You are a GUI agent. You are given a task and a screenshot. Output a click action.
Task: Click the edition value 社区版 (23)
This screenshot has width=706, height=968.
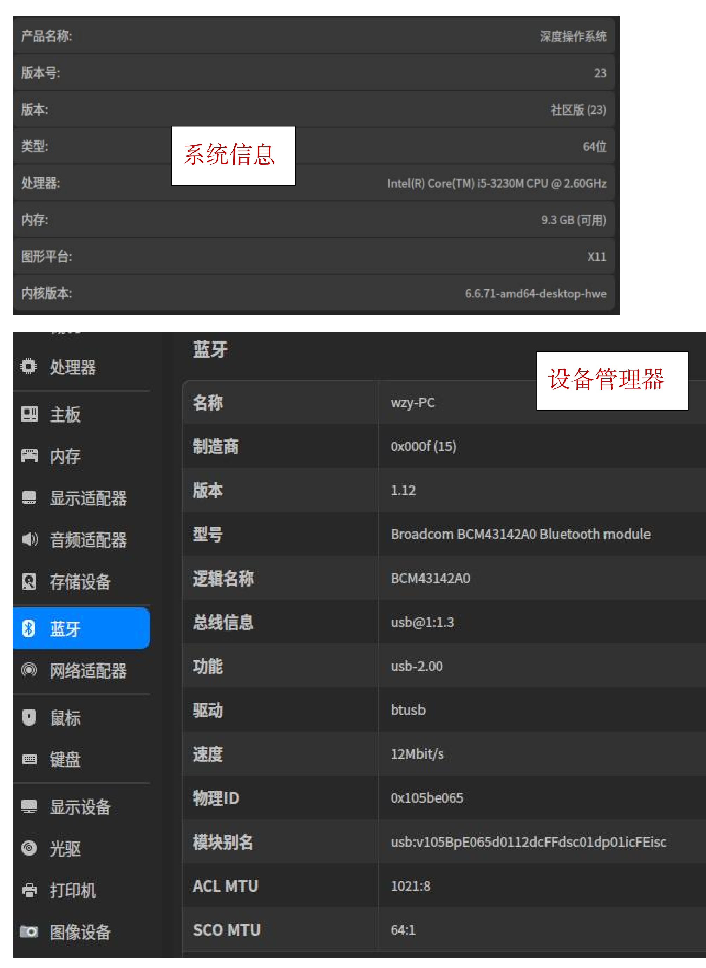pyautogui.click(x=578, y=110)
